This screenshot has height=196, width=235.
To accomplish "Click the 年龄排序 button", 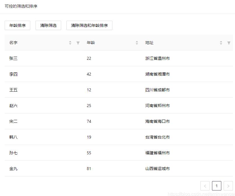I will (x=17, y=25).
